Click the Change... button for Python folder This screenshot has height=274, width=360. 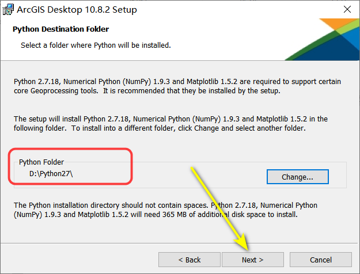pyautogui.click(x=297, y=177)
